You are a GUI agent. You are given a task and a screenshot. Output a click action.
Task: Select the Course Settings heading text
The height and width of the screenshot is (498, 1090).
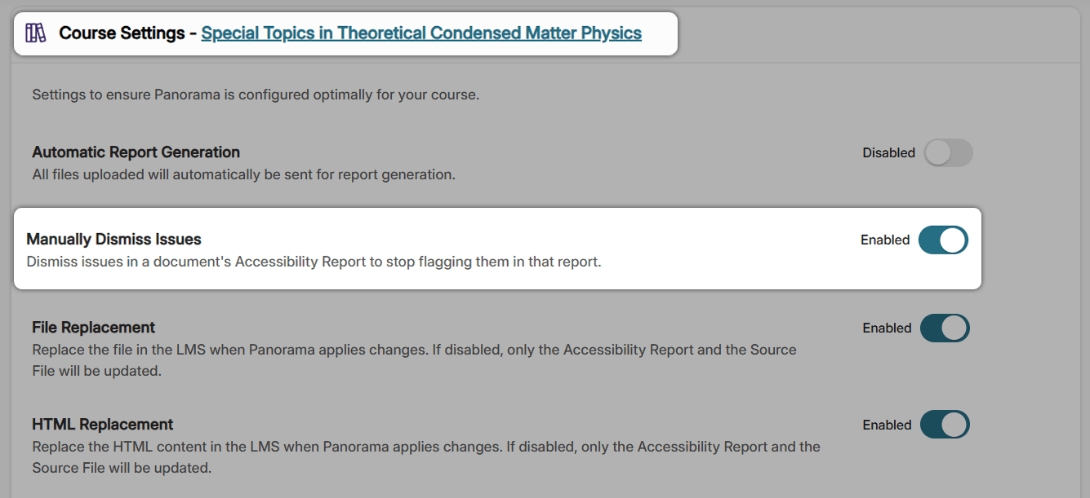click(123, 33)
